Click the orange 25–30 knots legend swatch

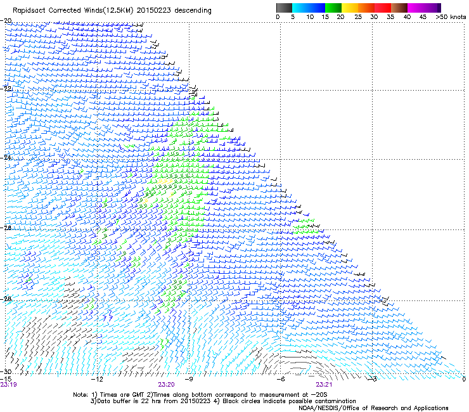click(366, 8)
